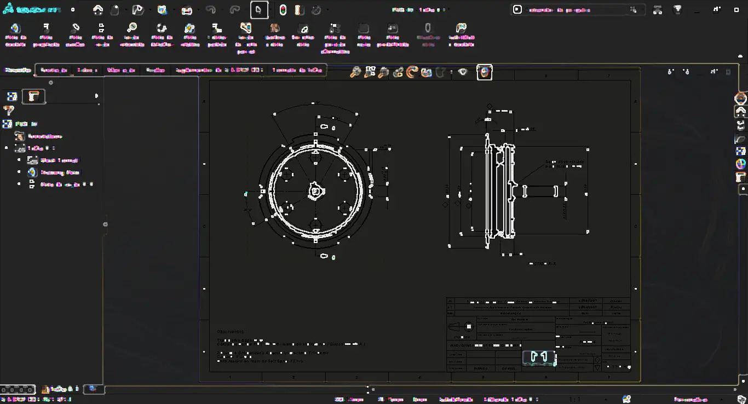The image size is (748, 404).
Task: Toggle the auto-hide pin on the FeatureManager panel
Action: pyautogui.click(x=50, y=83)
